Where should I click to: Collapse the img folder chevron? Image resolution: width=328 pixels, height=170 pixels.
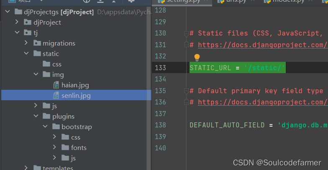point(36,74)
